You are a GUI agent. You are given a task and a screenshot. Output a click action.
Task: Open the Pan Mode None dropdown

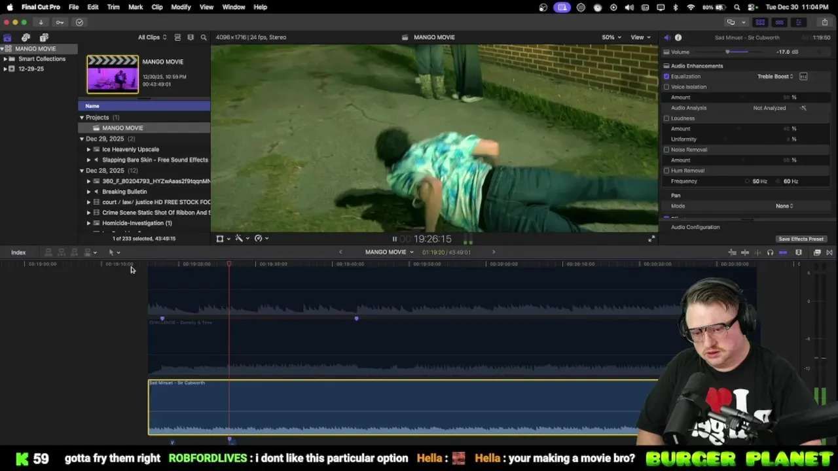coord(784,206)
